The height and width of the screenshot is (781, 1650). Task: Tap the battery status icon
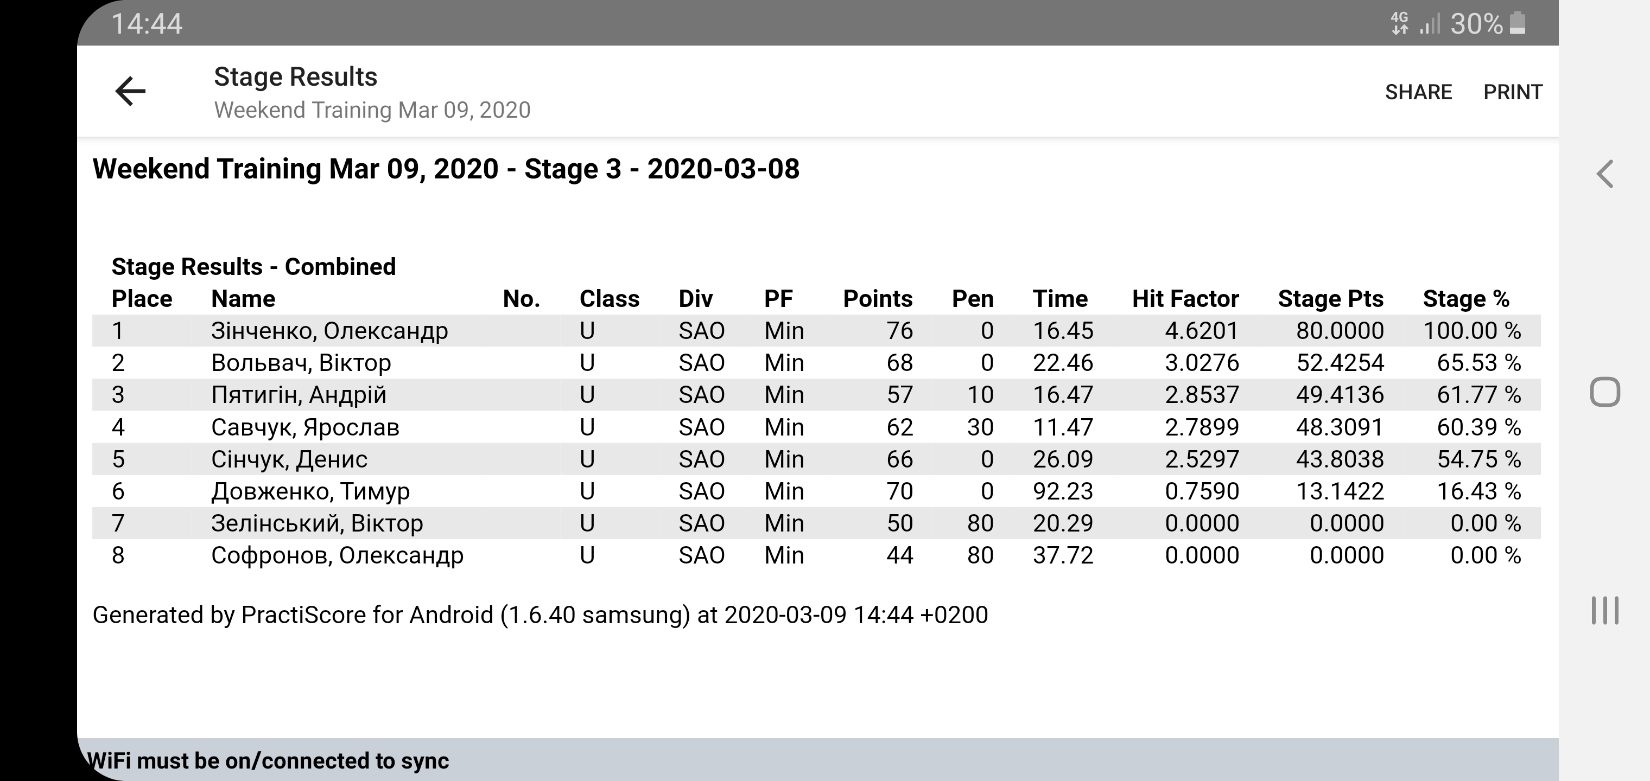1518,24
